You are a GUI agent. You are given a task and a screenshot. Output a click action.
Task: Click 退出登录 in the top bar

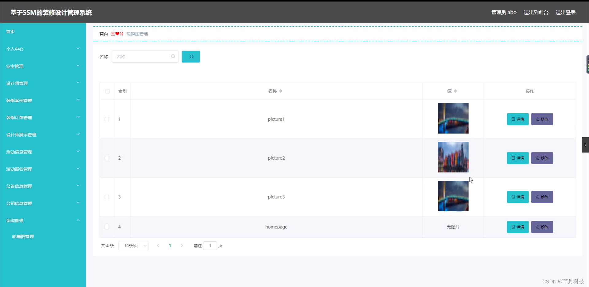[x=566, y=12]
